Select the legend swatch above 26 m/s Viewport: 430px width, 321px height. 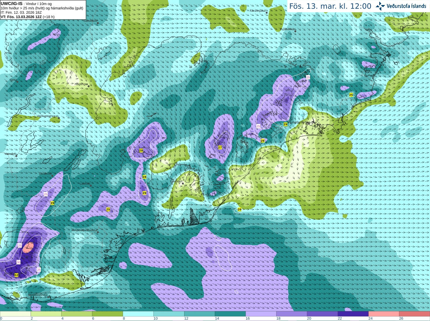415,314
